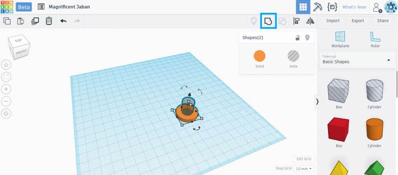Click the Duplicate and repeat icon
This screenshot has width=398, height=175.
35,21
